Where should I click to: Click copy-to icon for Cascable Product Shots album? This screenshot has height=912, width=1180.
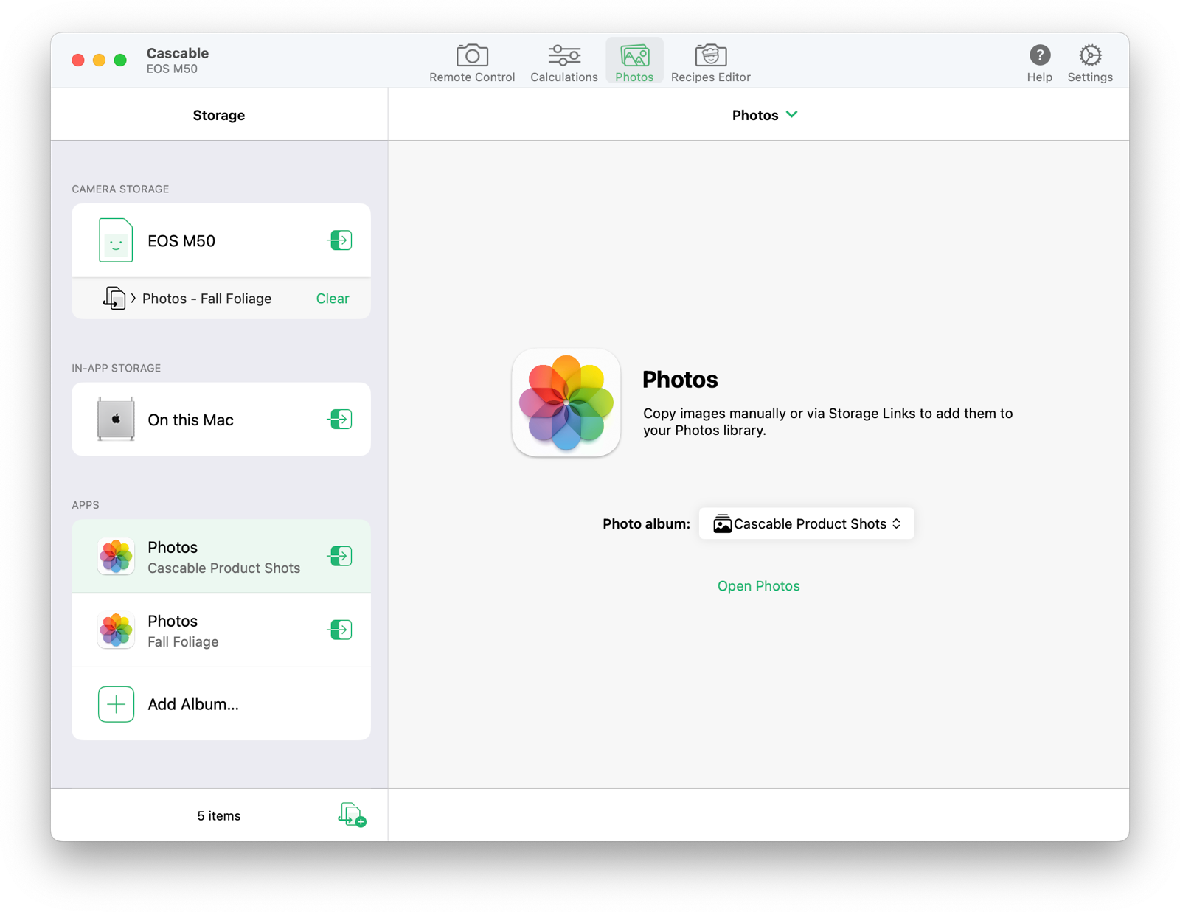point(340,557)
